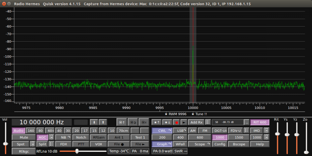Screen dimensions: 312x156
Task: Click the Vol volume slider handle
Action: [x=5, y=144]
